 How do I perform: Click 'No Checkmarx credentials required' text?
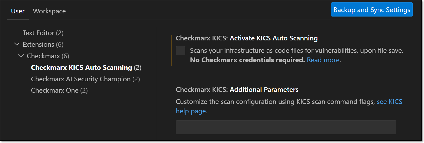pos(247,60)
